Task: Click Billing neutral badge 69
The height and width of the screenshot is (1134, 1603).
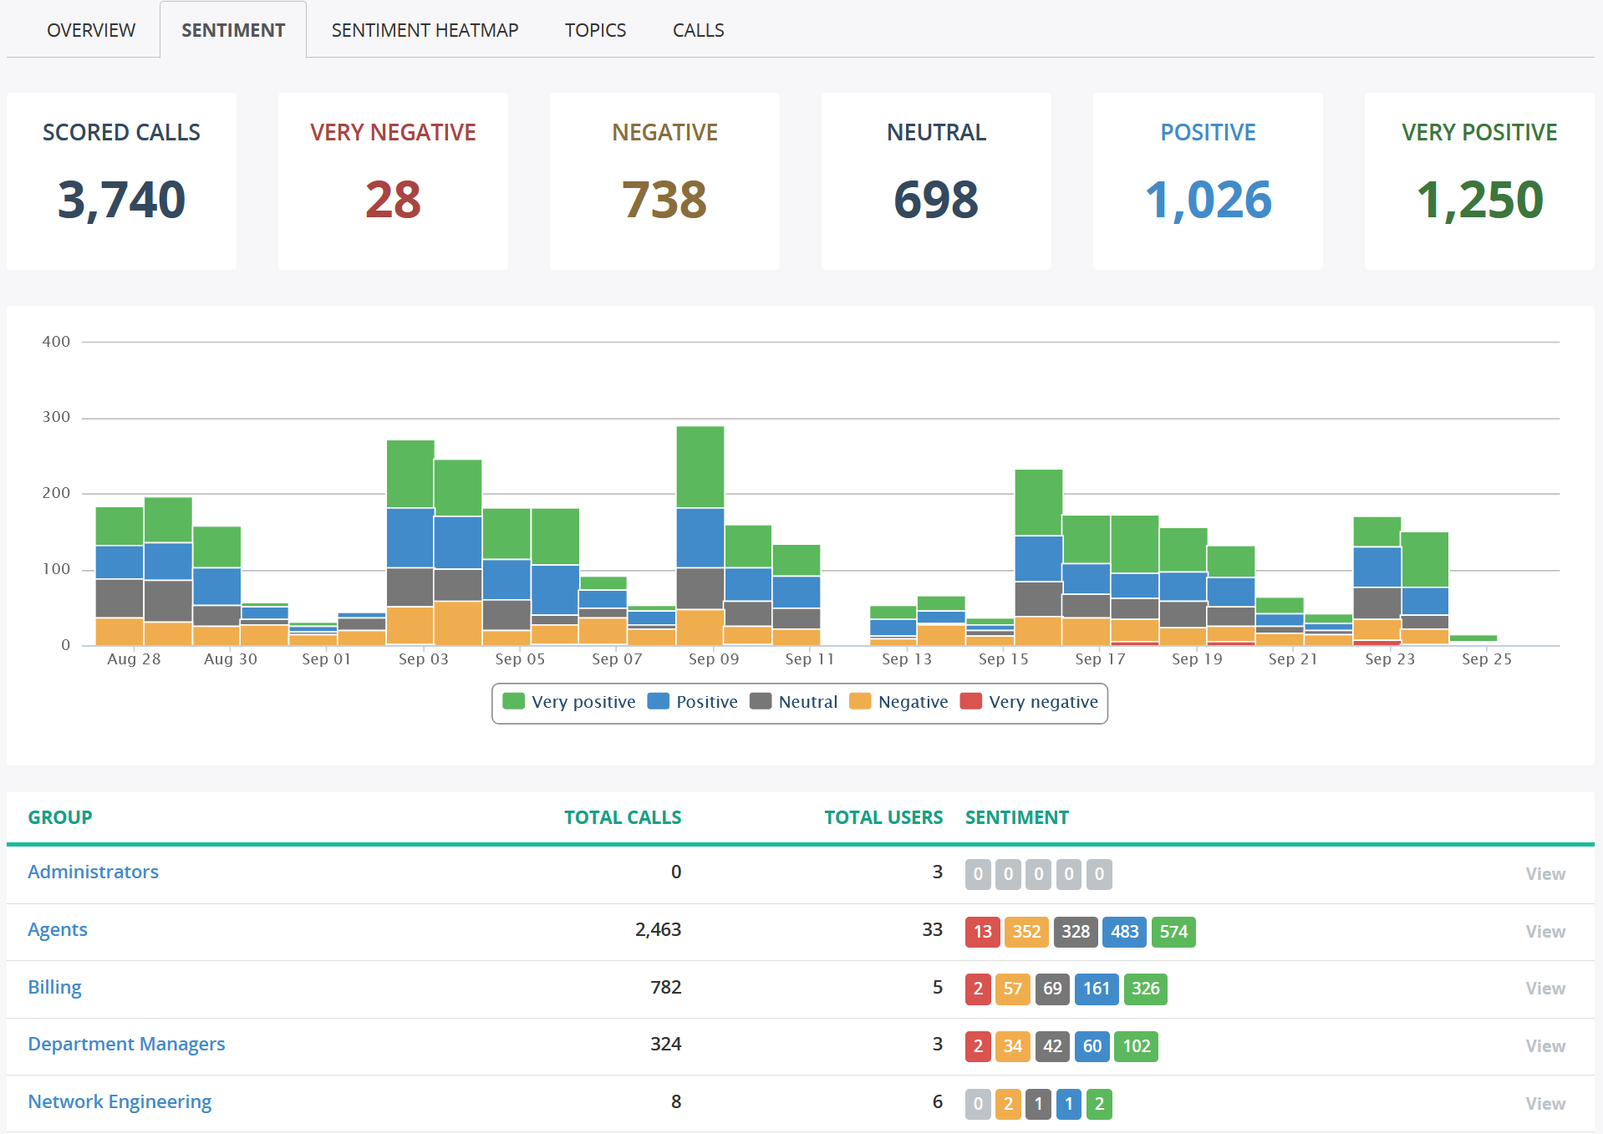Action: pyautogui.click(x=1052, y=989)
